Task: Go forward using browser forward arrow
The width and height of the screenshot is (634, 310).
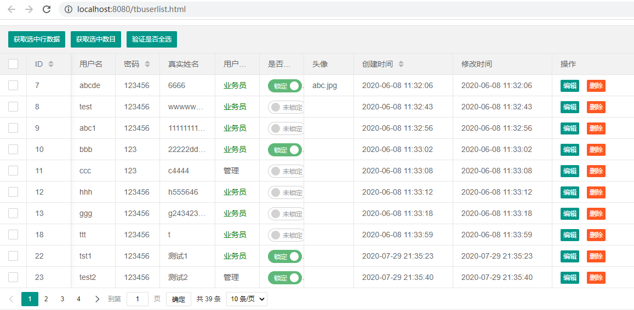Action: (28, 9)
